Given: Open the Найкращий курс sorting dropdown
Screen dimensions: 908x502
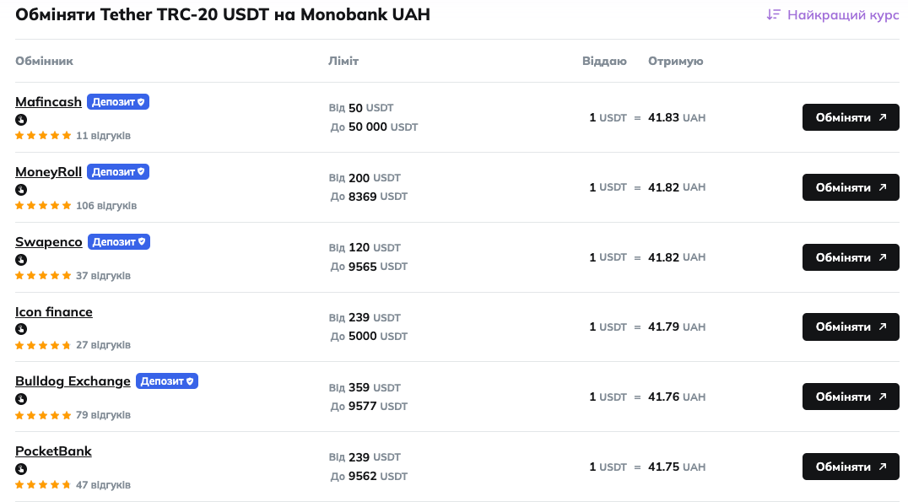Looking at the screenshot, I should pyautogui.click(x=833, y=14).
